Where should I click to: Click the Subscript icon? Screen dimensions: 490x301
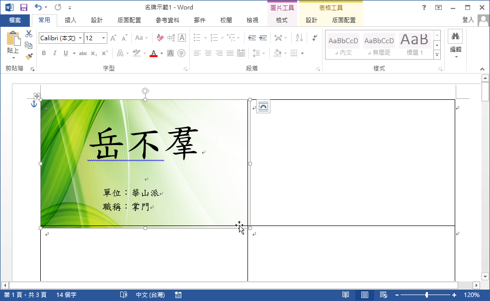[94, 53]
